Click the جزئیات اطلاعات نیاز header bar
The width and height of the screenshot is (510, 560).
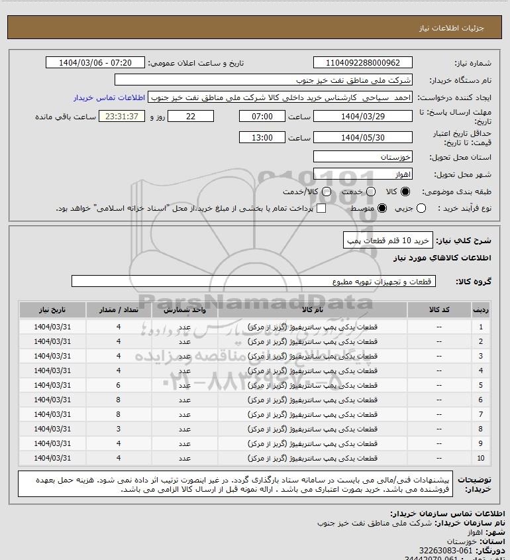coord(254,27)
